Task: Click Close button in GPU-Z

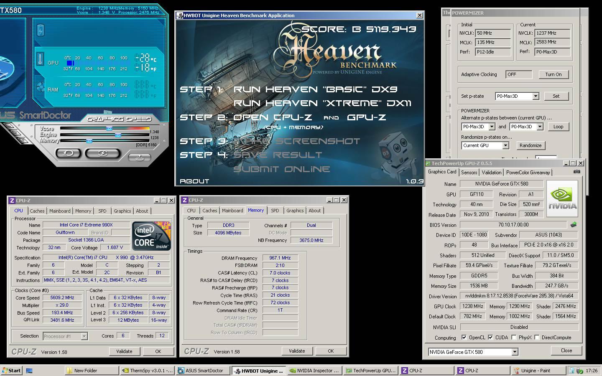Action: click(x=566, y=351)
